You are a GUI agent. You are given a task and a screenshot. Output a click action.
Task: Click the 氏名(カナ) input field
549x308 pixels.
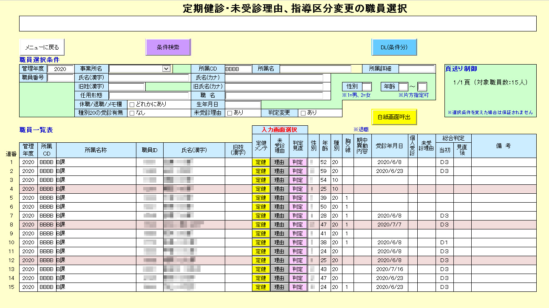click(x=274, y=78)
